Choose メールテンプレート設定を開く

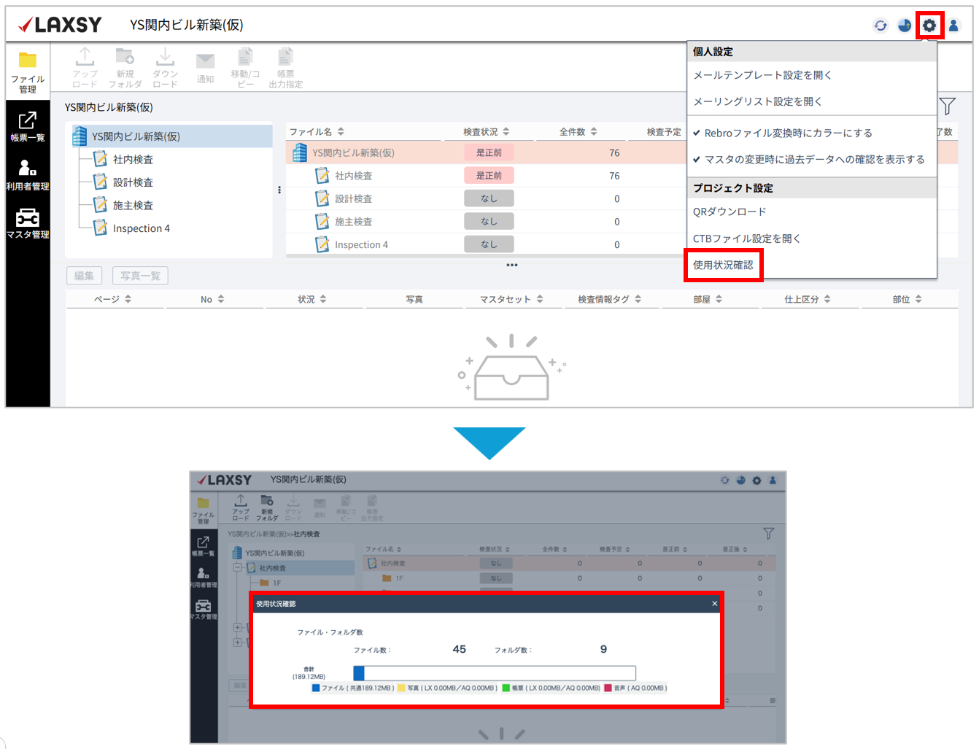[762, 75]
